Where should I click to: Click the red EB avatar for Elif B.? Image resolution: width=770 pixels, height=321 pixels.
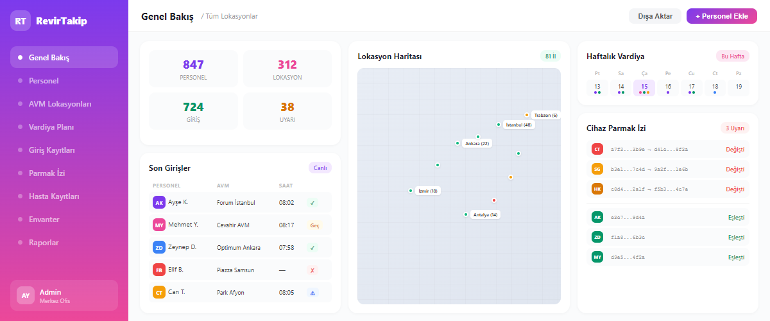159,270
